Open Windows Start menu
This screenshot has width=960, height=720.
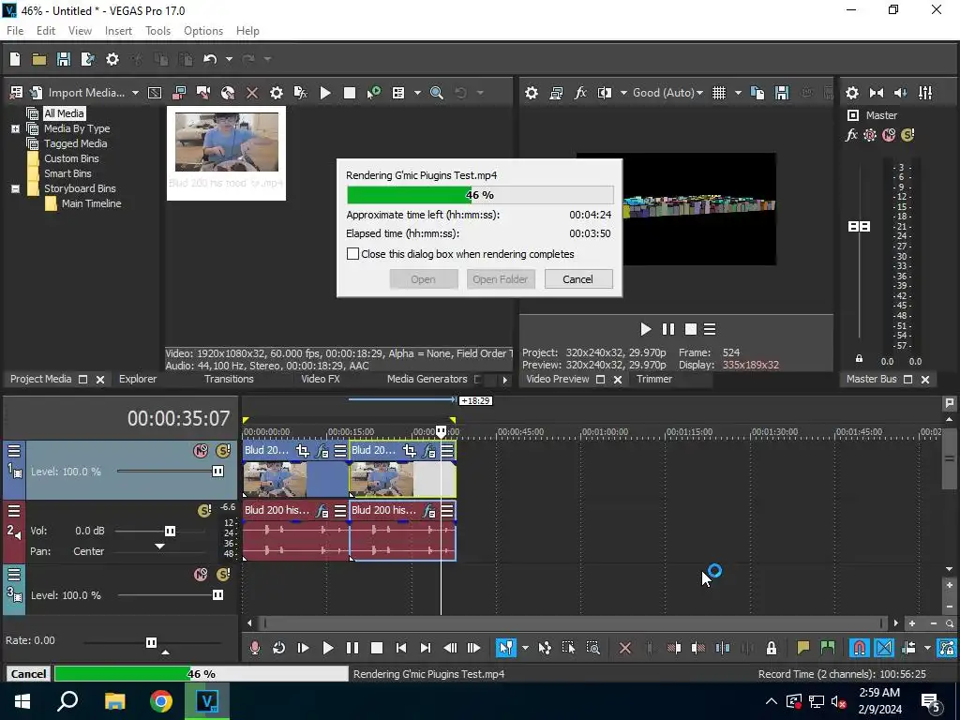pos(22,701)
